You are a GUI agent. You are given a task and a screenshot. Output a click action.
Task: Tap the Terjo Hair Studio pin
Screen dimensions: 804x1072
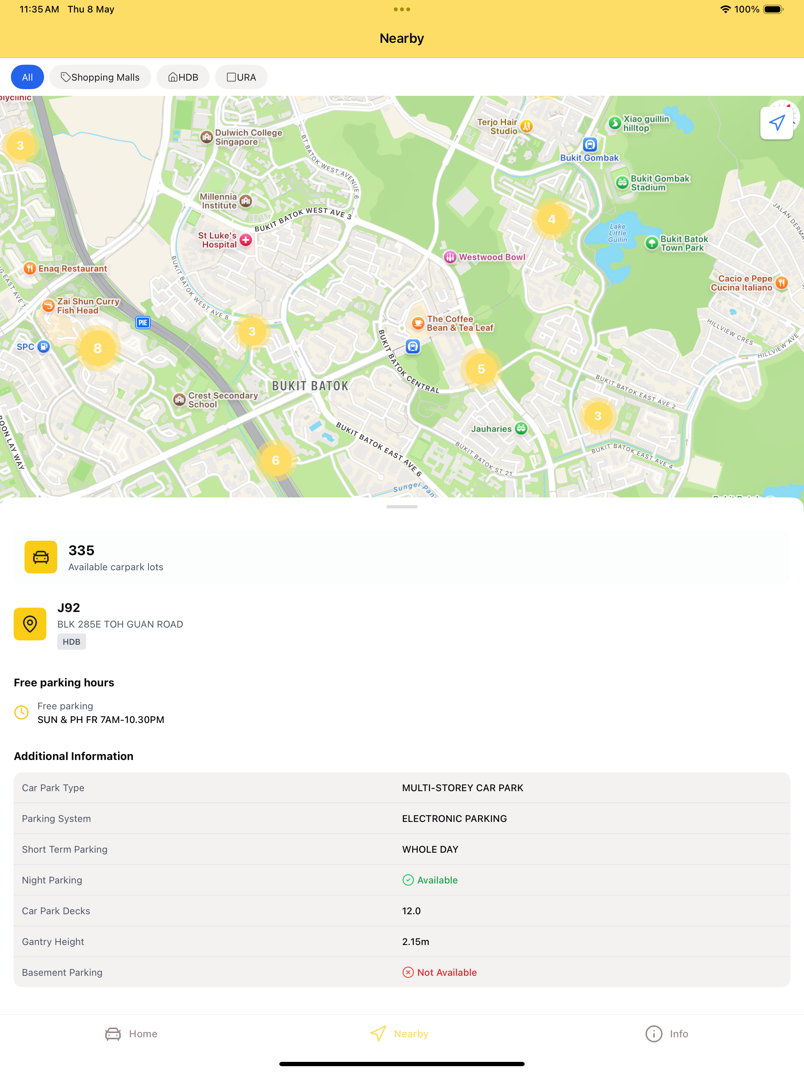click(526, 127)
